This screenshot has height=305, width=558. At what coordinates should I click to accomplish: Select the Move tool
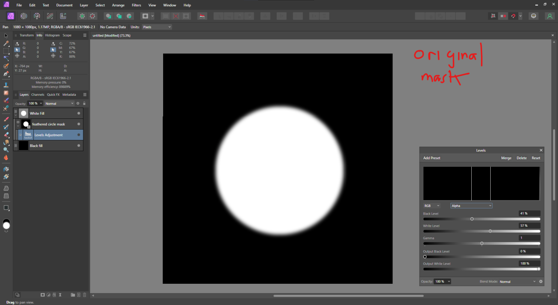(x=6, y=35)
